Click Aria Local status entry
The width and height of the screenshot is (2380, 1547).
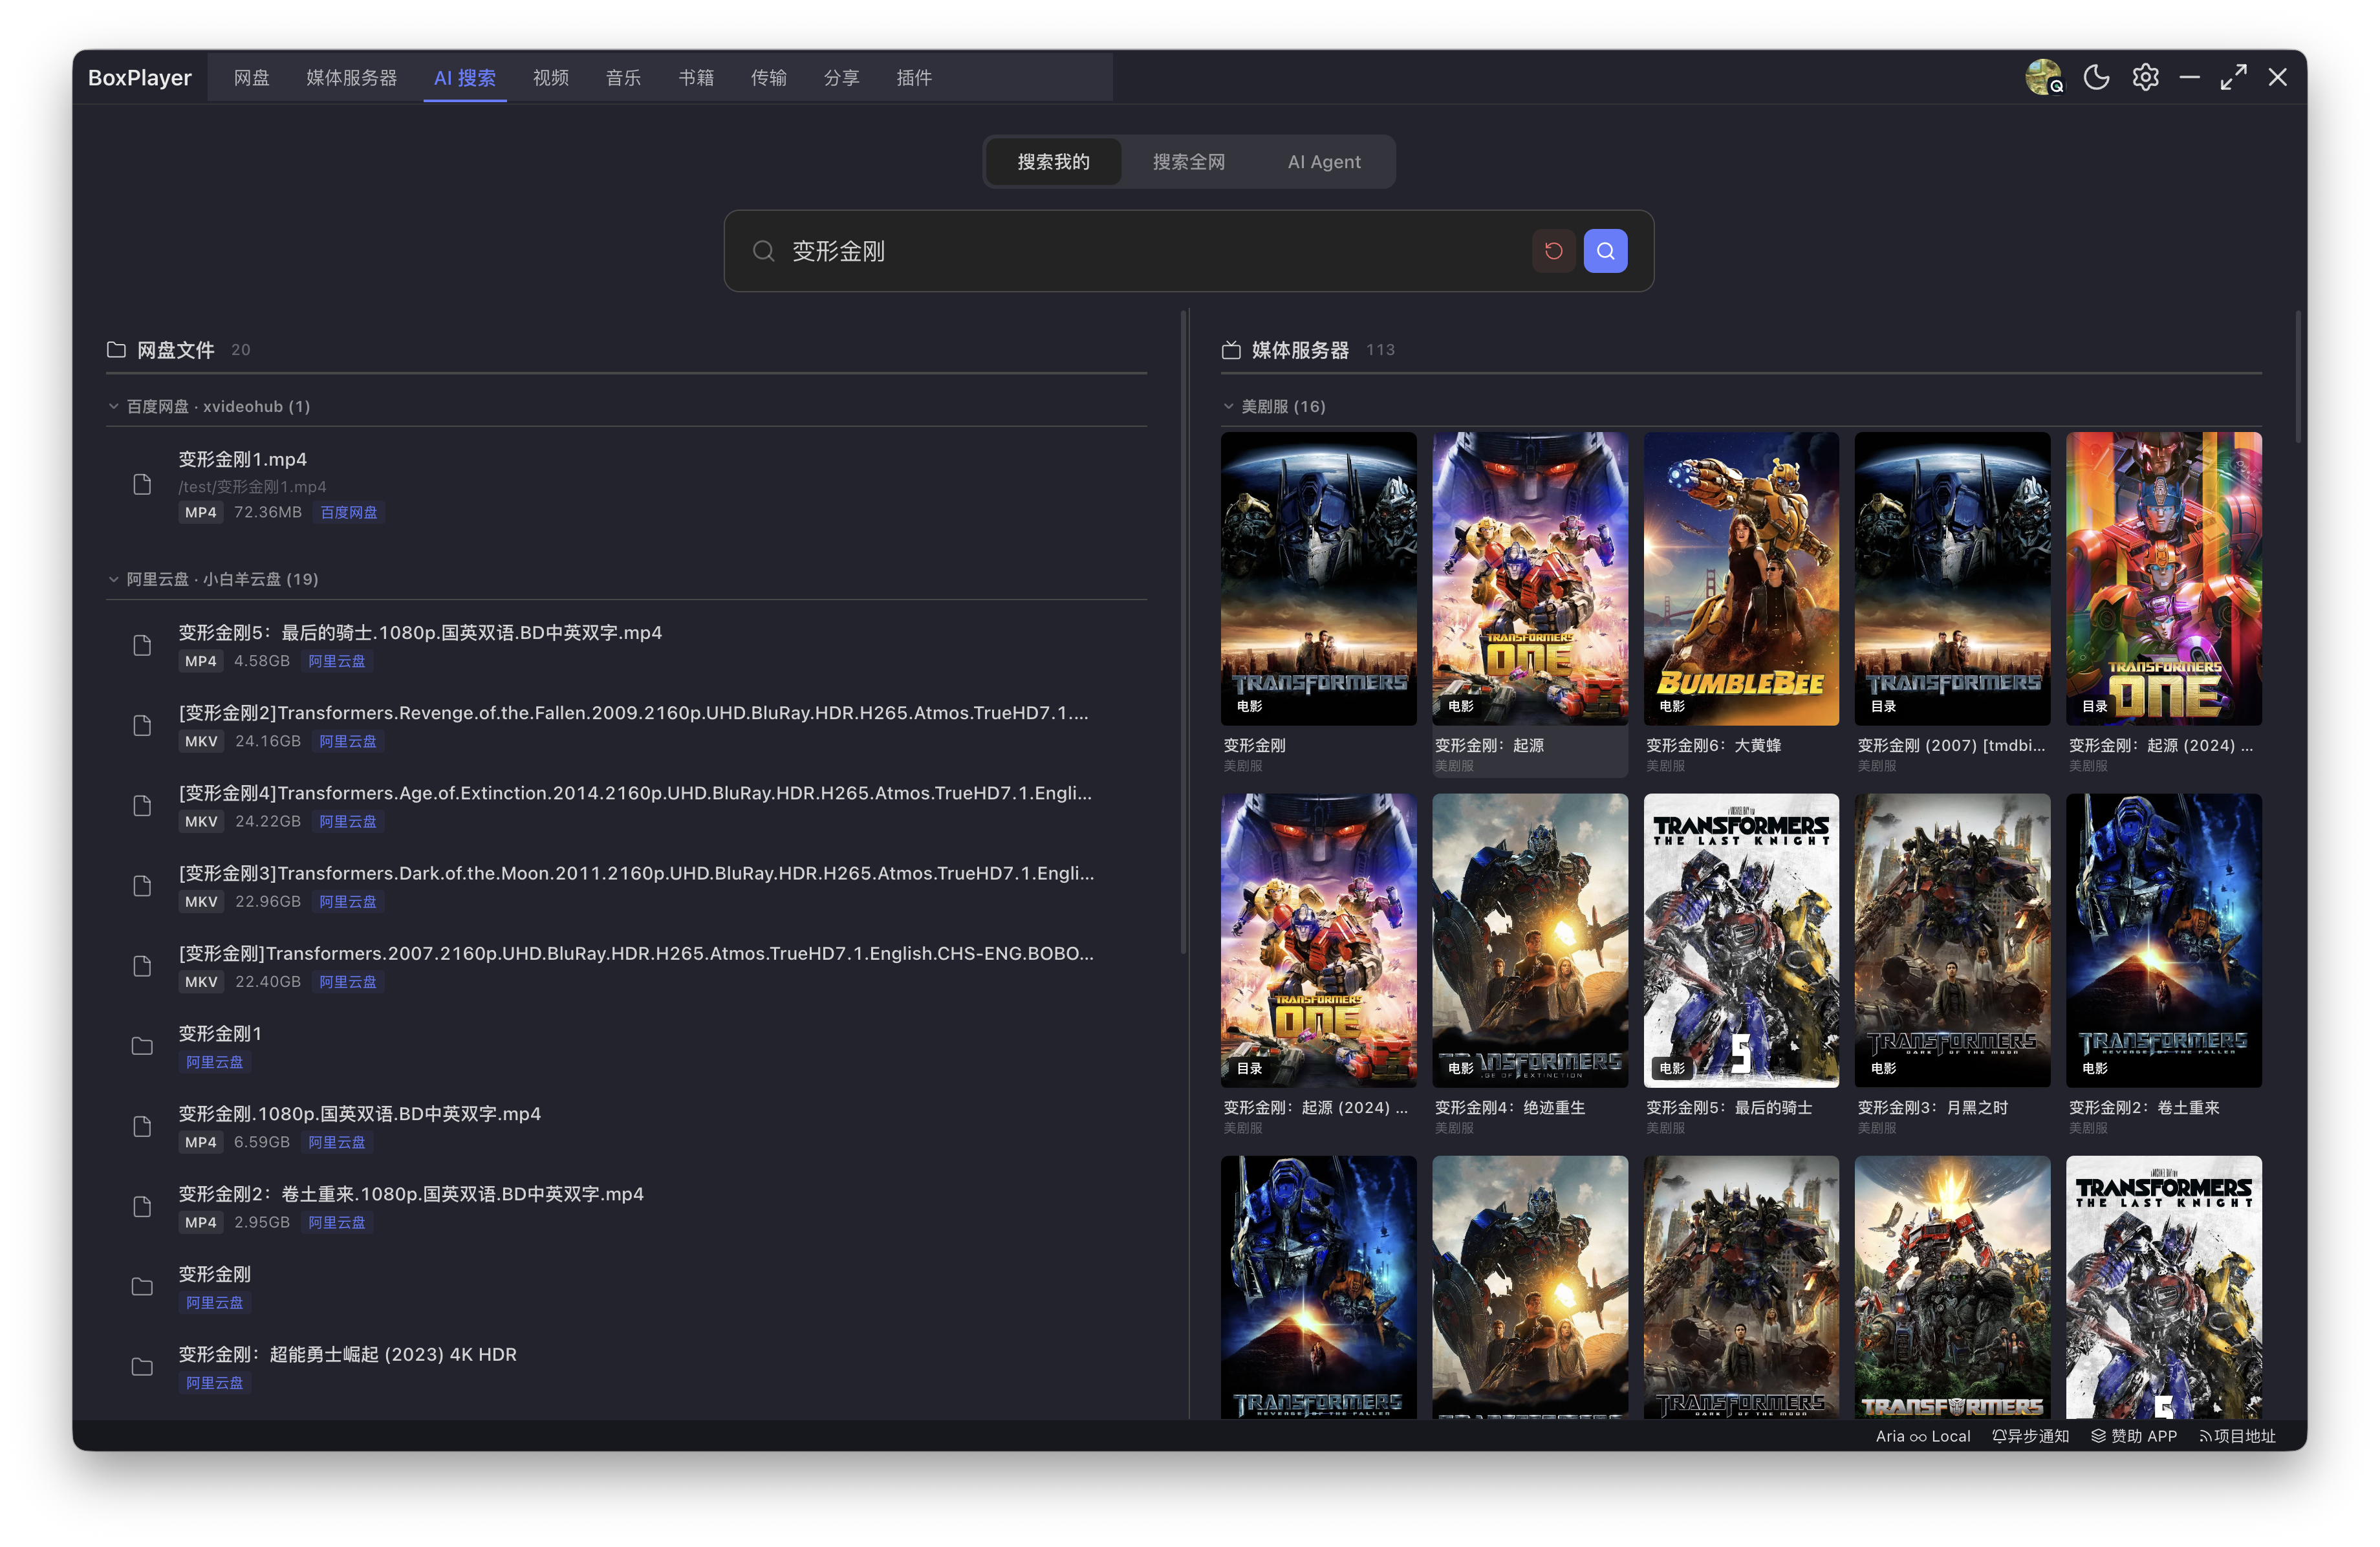(1922, 1436)
